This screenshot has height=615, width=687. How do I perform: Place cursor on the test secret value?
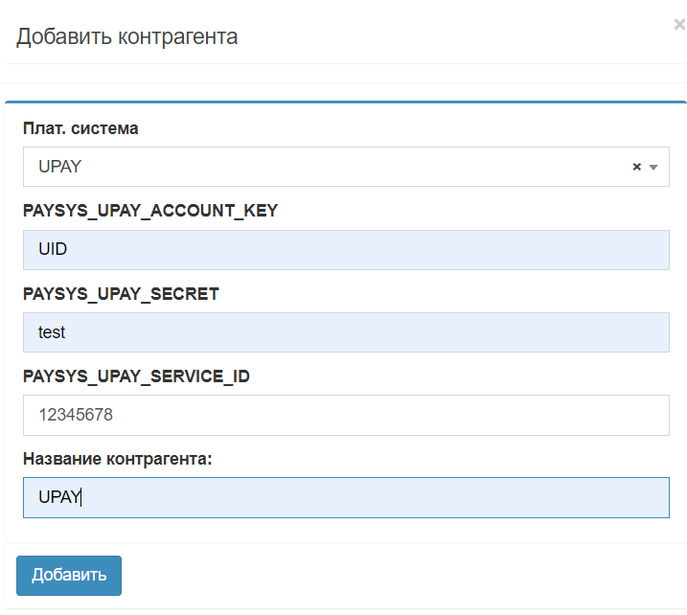tap(52, 332)
